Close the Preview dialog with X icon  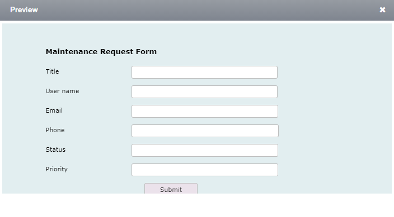tap(382, 10)
